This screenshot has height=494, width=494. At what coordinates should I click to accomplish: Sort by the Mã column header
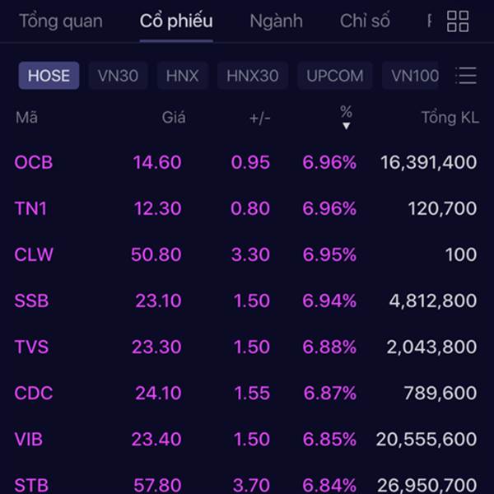pyautogui.click(x=27, y=118)
